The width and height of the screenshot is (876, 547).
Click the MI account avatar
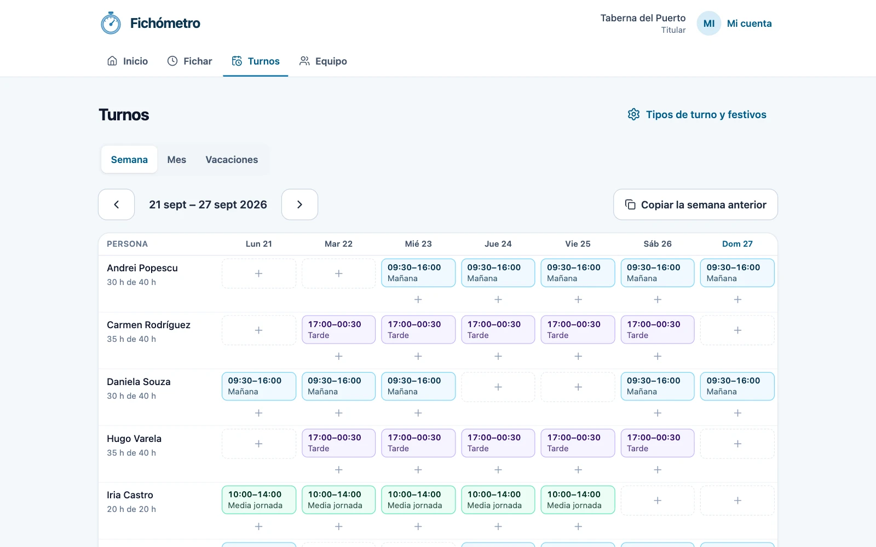pyautogui.click(x=708, y=24)
